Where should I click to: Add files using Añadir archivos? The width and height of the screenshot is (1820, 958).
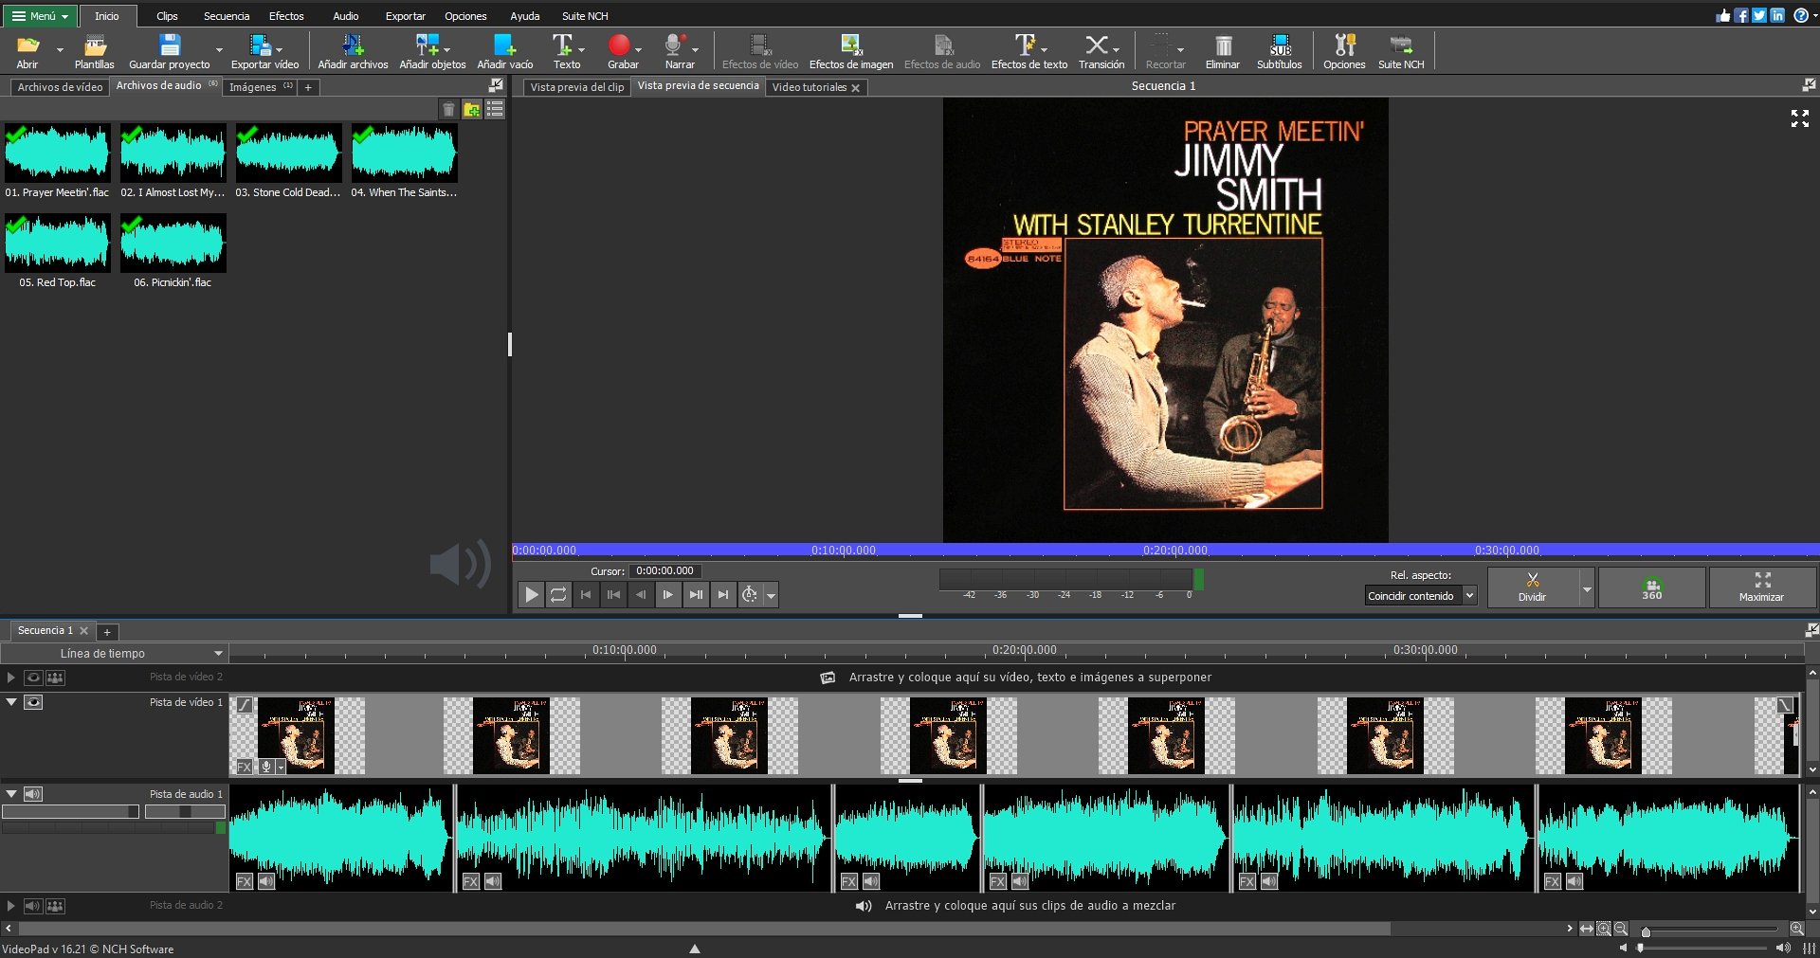tap(353, 51)
